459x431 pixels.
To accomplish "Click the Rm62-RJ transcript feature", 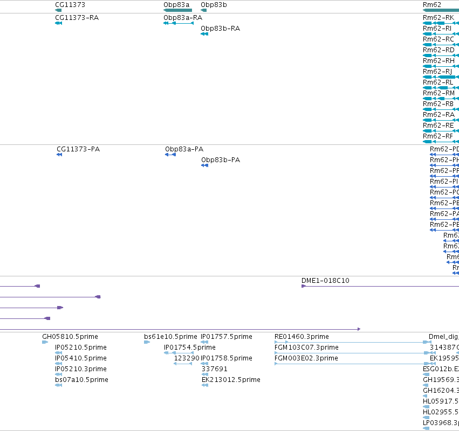I will pos(441,77).
